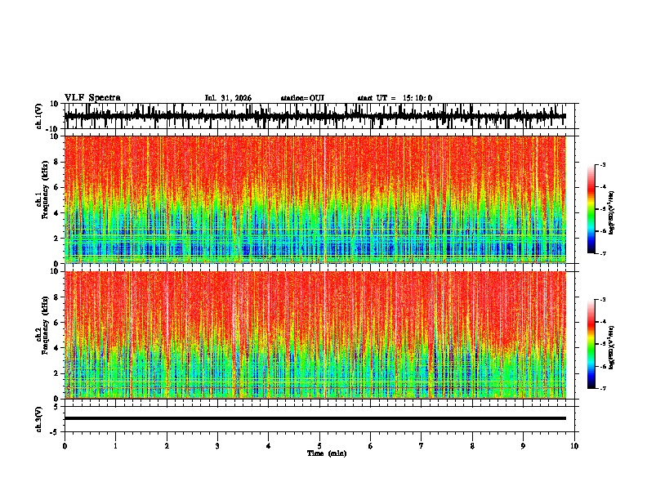
Task: Click the "7" tick on the Time axis
Action: (x=422, y=446)
